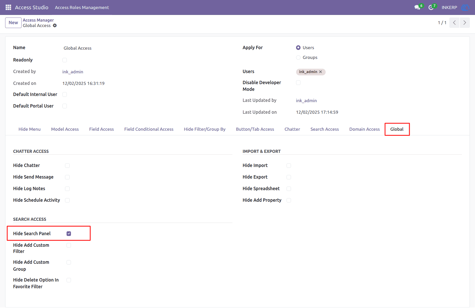
Task: Open the apps grid menu icon
Action: (x=8, y=7)
